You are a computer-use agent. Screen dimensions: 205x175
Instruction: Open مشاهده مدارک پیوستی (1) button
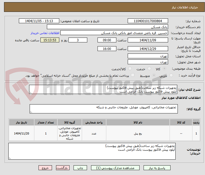point(115,168)
